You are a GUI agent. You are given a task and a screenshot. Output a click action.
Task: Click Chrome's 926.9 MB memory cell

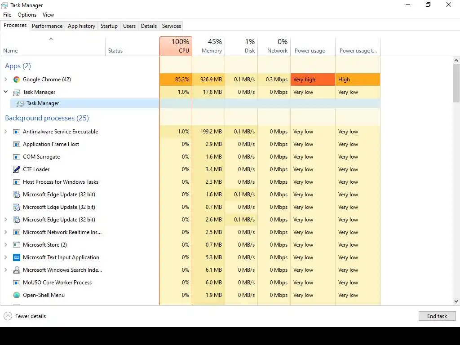click(x=208, y=80)
